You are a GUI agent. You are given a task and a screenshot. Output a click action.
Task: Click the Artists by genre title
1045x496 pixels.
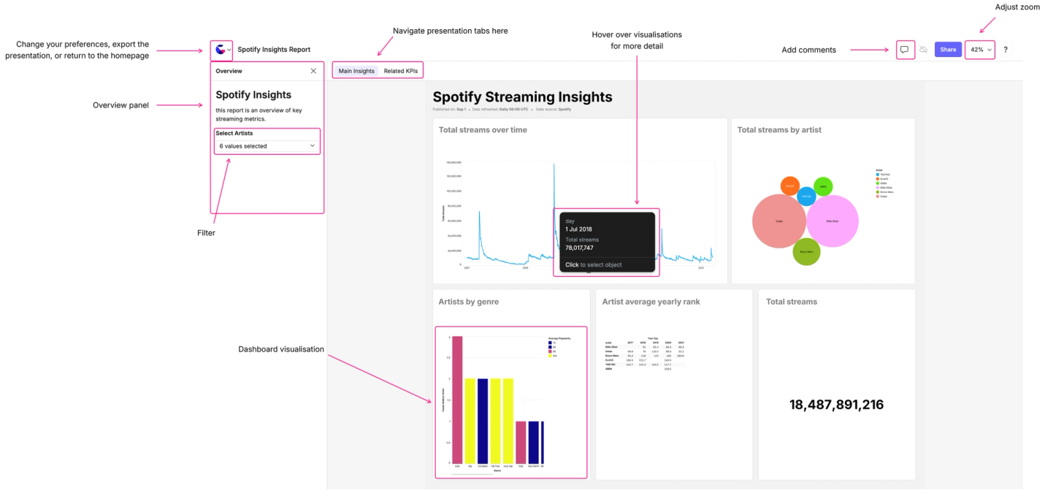[469, 301]
